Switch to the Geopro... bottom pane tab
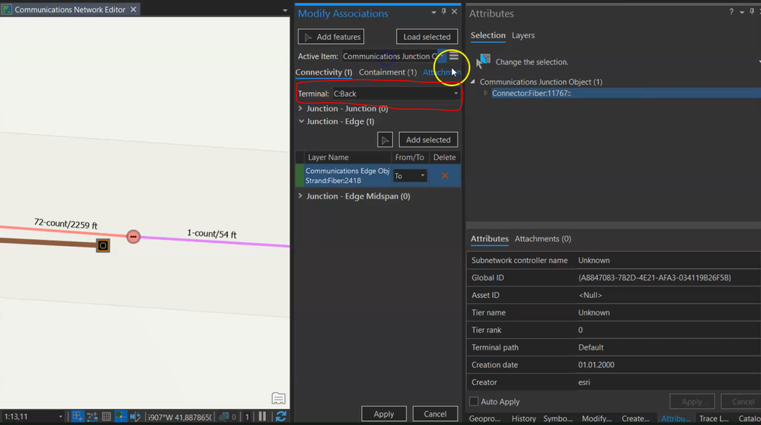Viewport: 761px width, 425px height. point(484,418)
